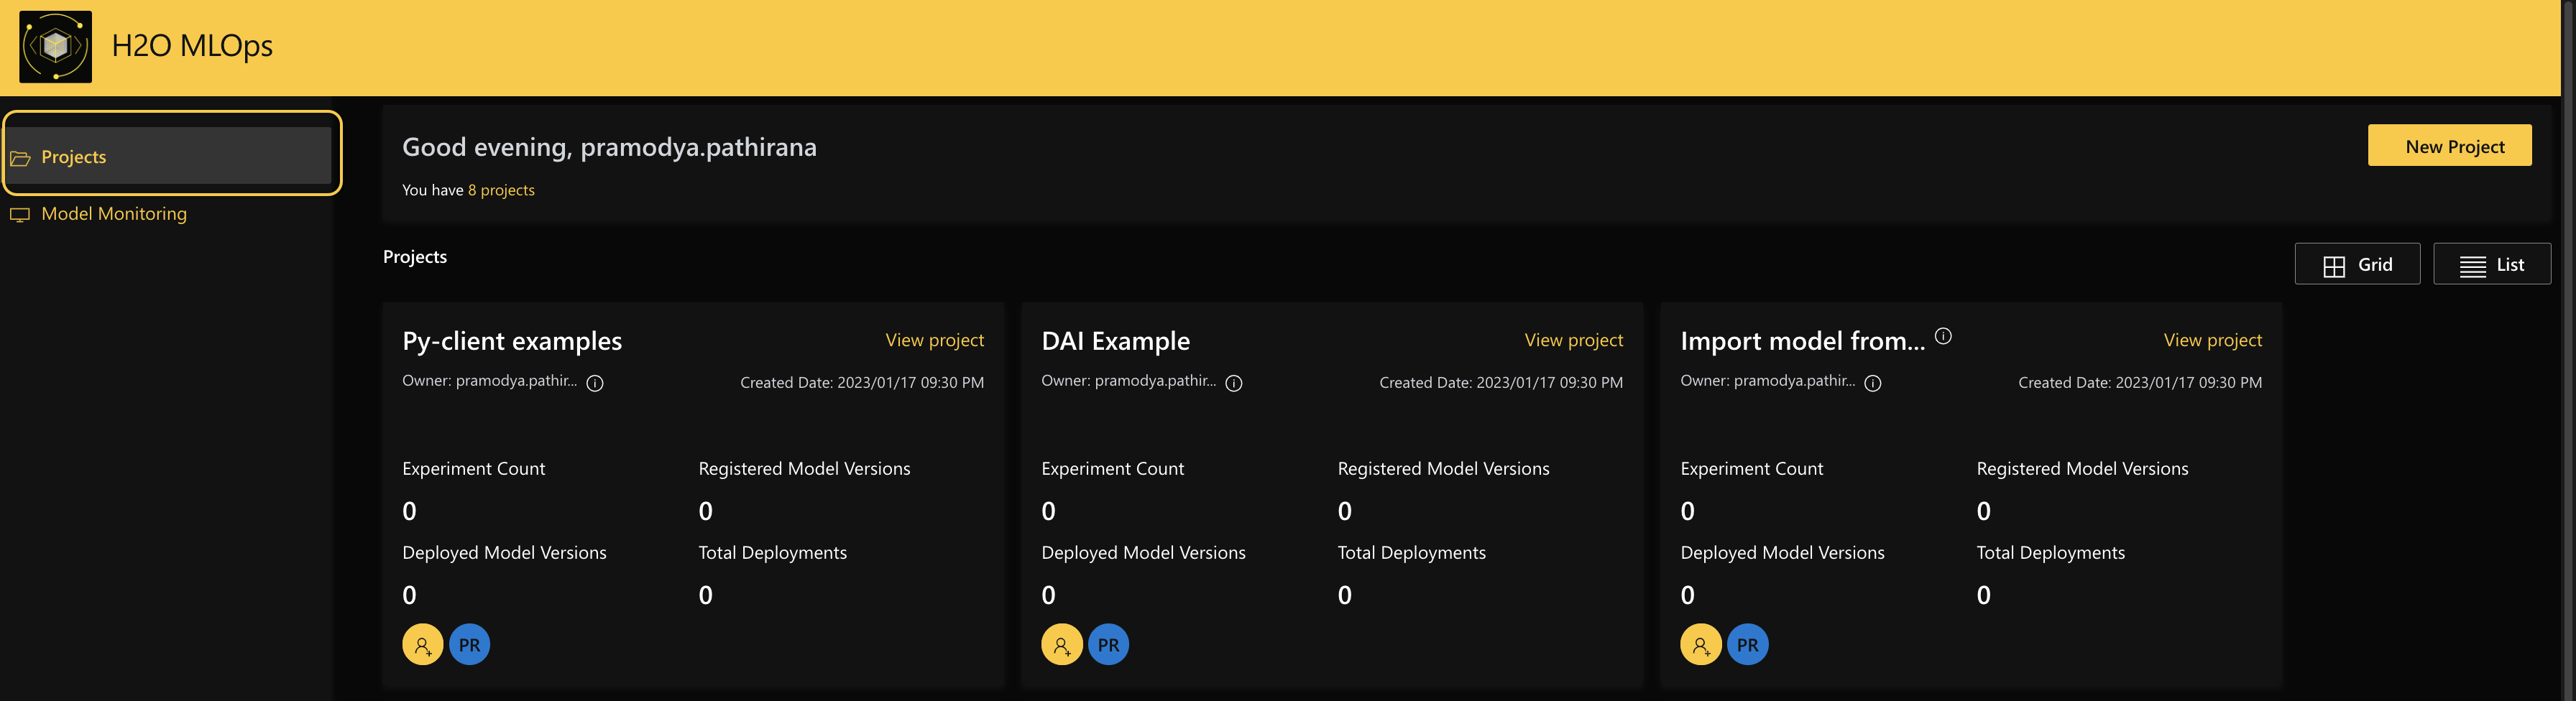Add user icon on Py-client examples card
Image resolution: width=2576 pixels, height=701 pixels.
[x=423, y=645]
